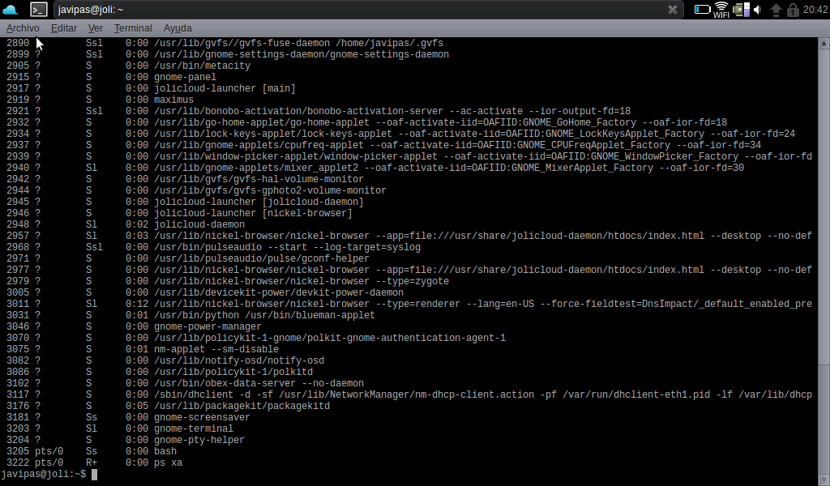830x486 pixels.
Task: Click '/usr/bin/blueman-applet' text
Action: coord(310,315)
